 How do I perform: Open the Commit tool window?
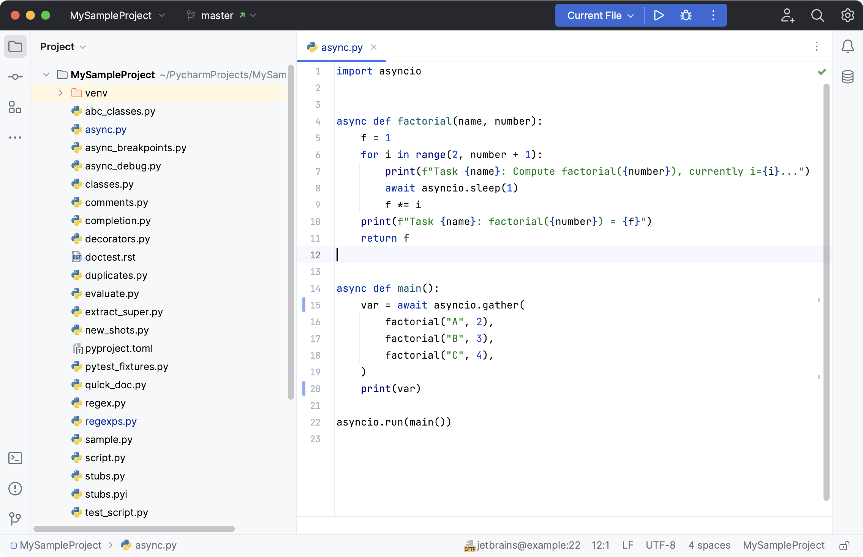coord(15,77)
